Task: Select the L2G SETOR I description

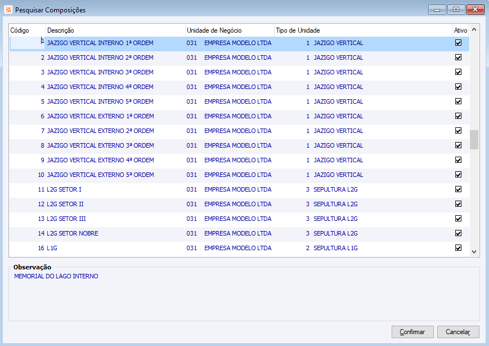Action: 64,189
